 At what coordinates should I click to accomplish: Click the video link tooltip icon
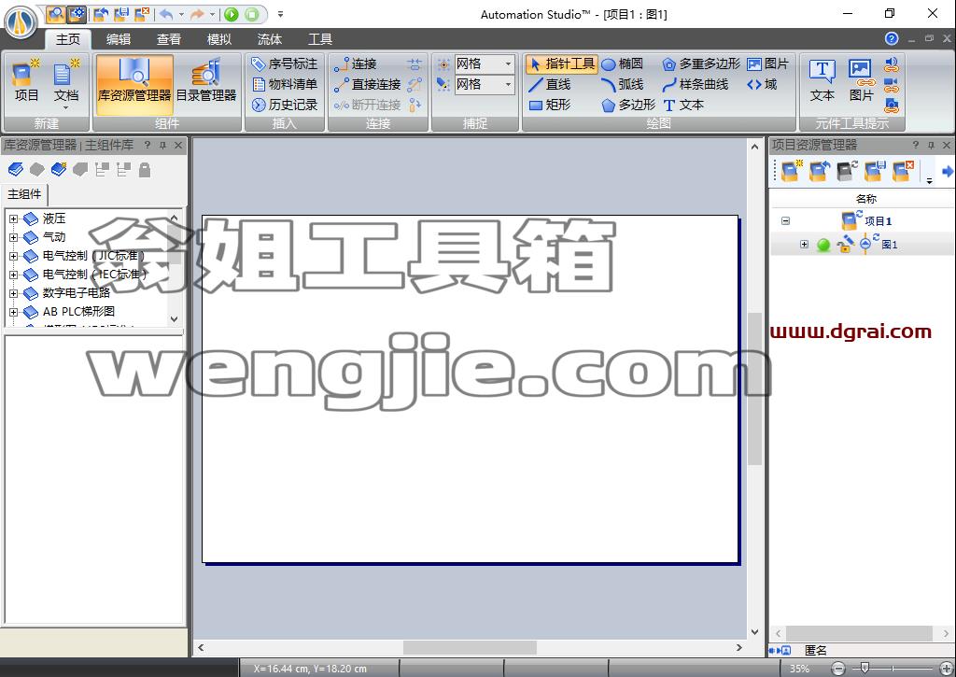pyautogui.click(x=892, y=85)
